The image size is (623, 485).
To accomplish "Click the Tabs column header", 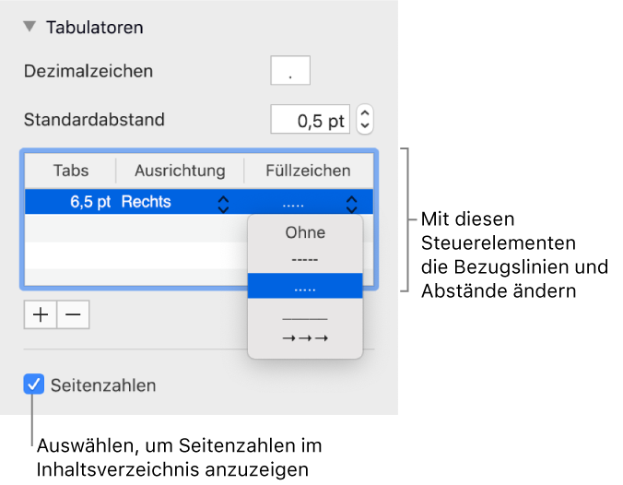I will pos(71,171).
